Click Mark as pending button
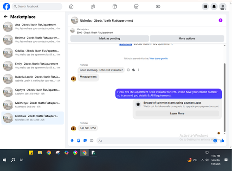The width and height of the screenshot is (232, 171). [x=110, y=38]
